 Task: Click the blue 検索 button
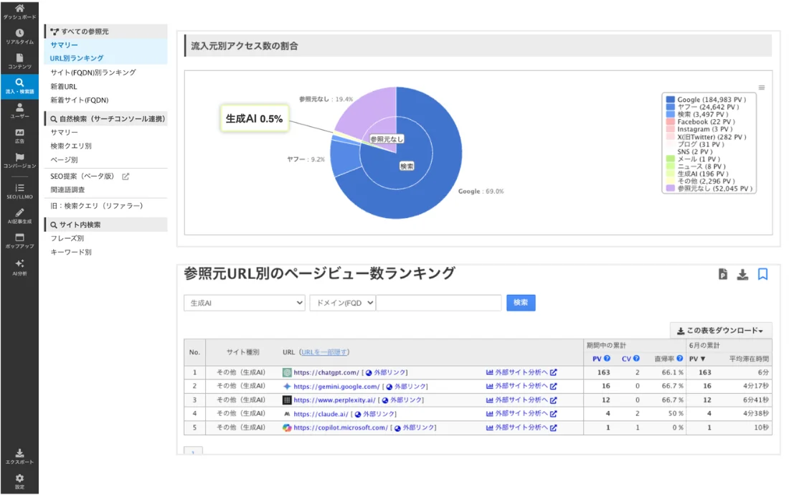(521, 303)
